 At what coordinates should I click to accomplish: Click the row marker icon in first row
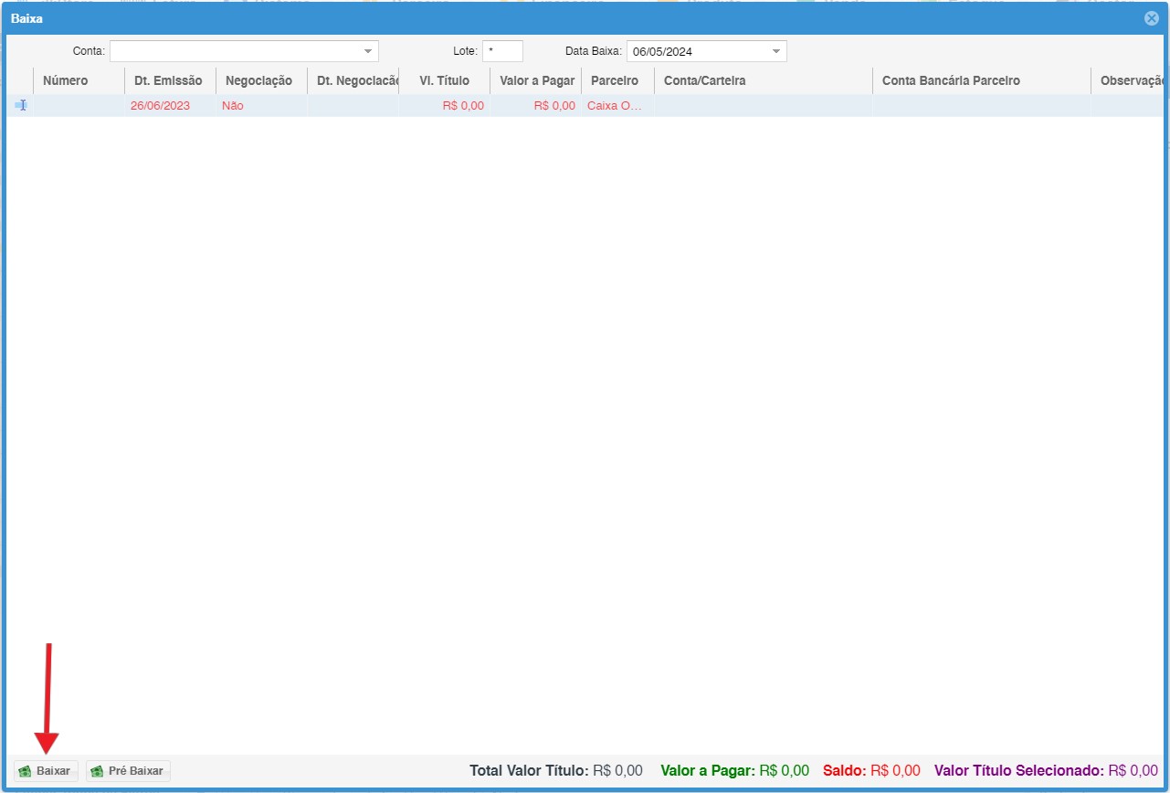point(20,105)
